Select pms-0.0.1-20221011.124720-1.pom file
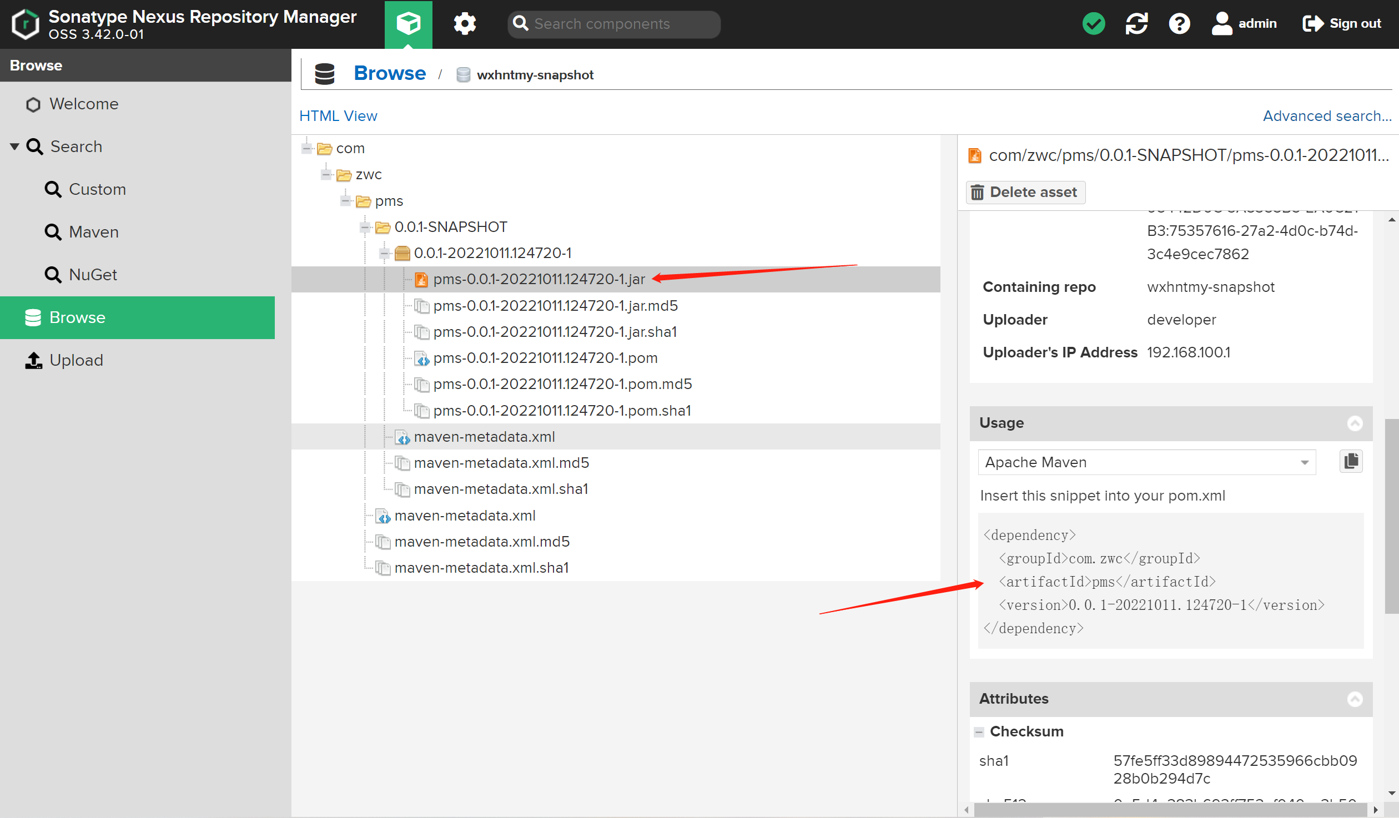Viewport: 1399px width, 818px height. coord(545,358)
